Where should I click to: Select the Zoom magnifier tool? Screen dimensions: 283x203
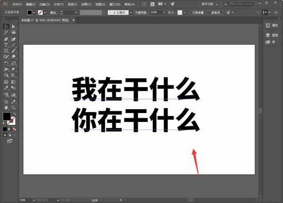(x=13, y=108)
